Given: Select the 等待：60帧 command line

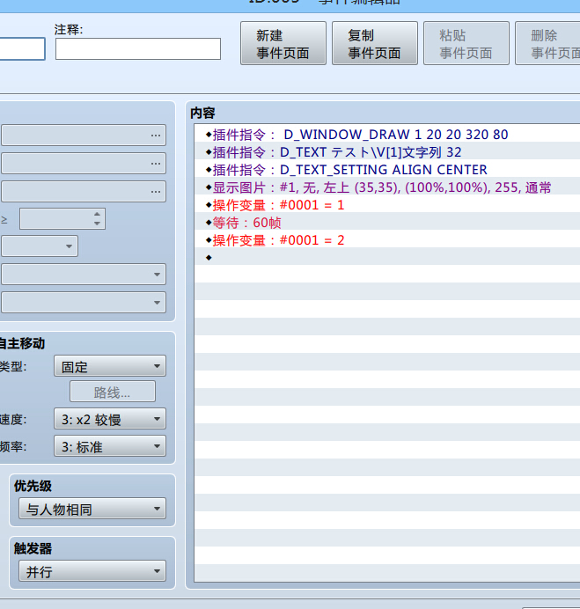Looking at the screenshot, I should pyautogui.click(x=387, y=223).
